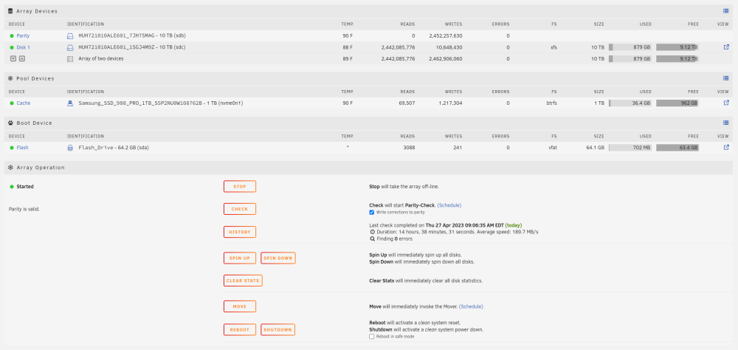Click Cache reads value 69,507
The image size is (738, 350).
tap(405, 103)
